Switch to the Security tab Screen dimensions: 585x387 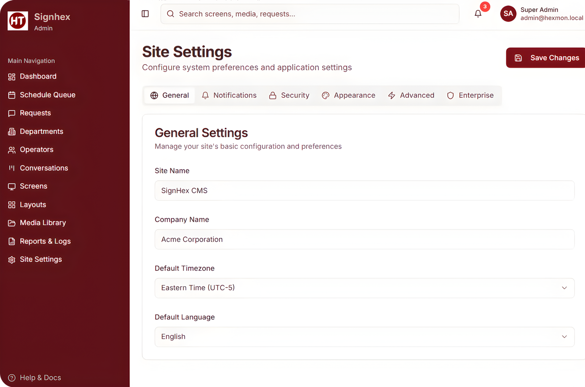click(x=289, y=95)
